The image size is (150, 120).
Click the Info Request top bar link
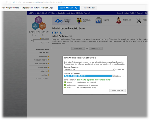coord(138,13)
